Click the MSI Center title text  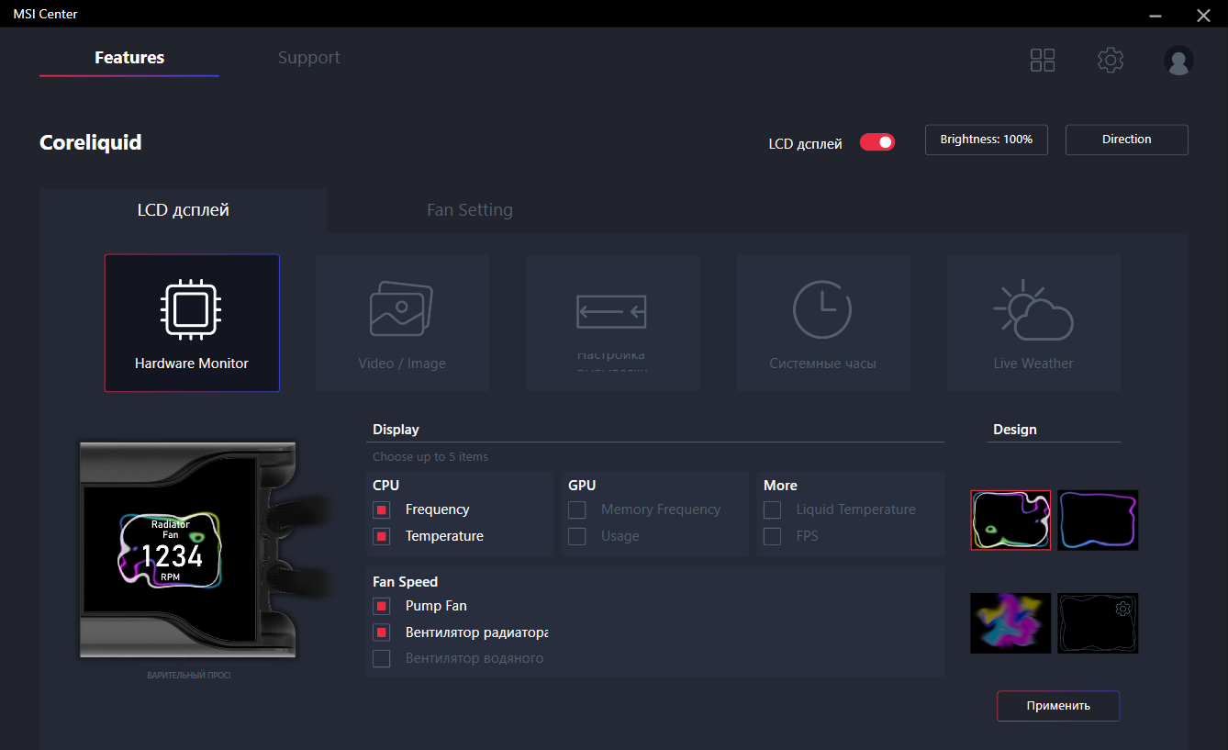click(45, 14)
